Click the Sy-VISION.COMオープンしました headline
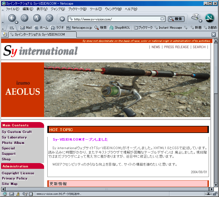 tap(80, 140)
